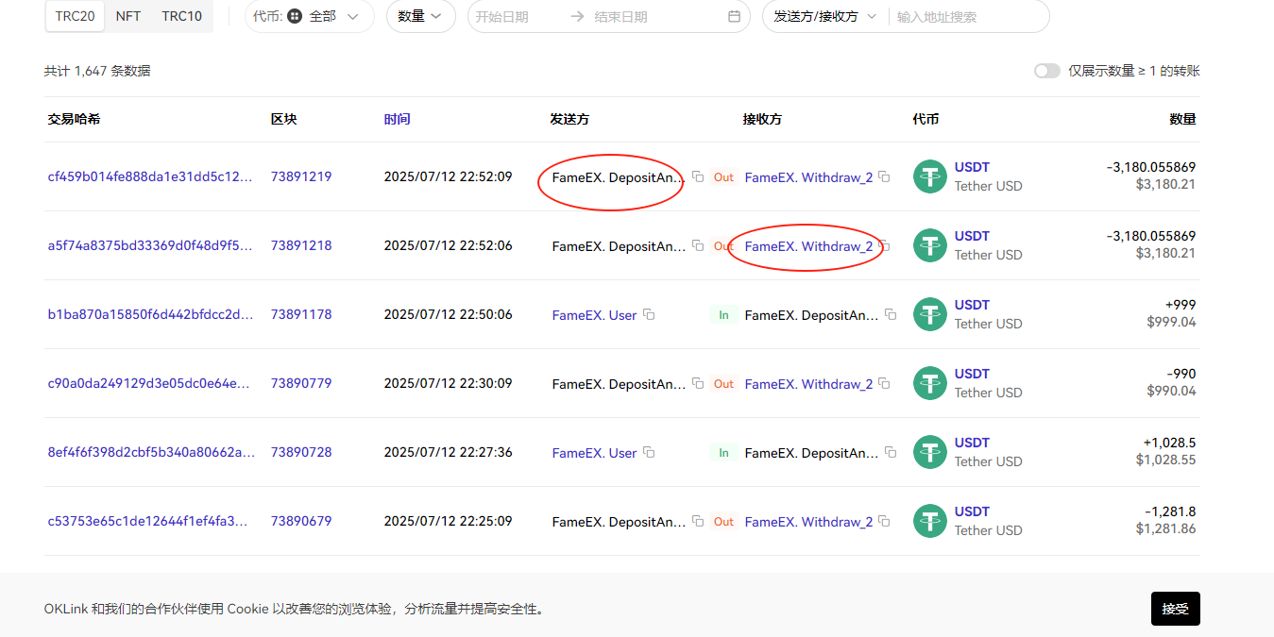Open transaction hash 8ef4f6f398d2cbf5b340a80662a…

[x=151, y=452]
